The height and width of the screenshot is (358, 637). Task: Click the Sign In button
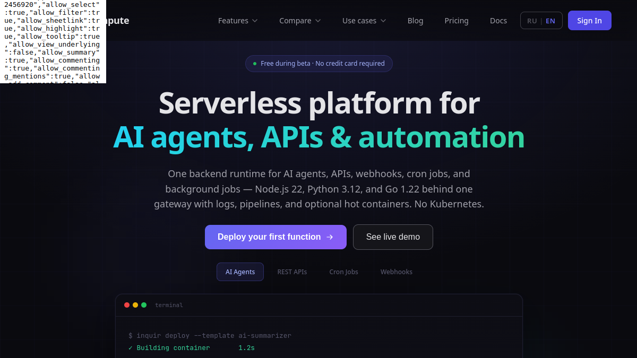[x=589, y=21]
